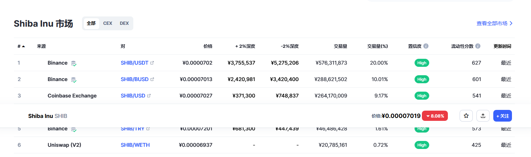This screenshot has height=157, width=531.
Task: Click the share upload icon
Action: (x=483, y=116)
